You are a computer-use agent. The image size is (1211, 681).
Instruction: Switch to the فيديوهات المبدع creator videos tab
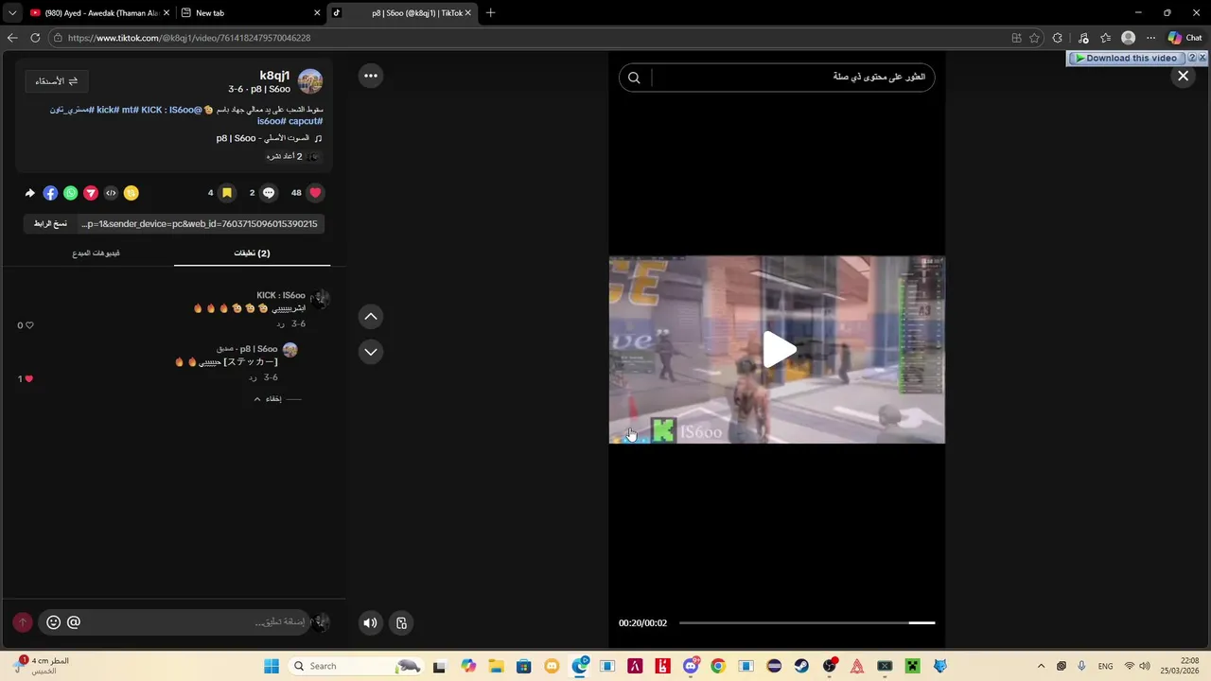[96, 253]
